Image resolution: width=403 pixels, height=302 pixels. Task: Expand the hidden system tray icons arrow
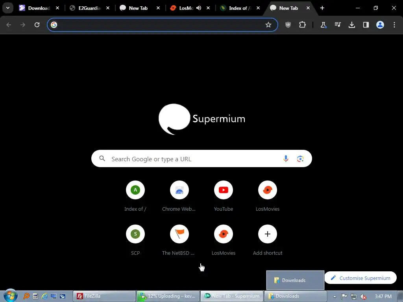click(x=335, y=296)
